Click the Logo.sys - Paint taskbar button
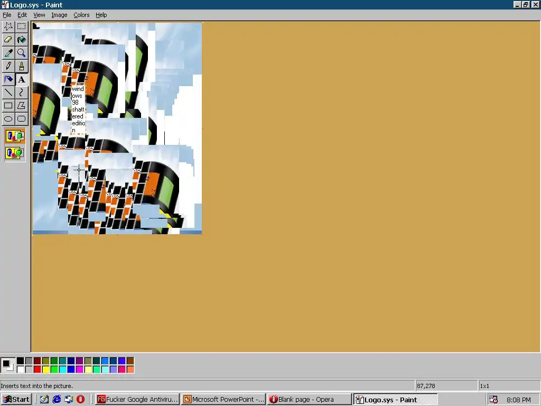The height and width of the screenshot is (406, 541). [395, 400]
